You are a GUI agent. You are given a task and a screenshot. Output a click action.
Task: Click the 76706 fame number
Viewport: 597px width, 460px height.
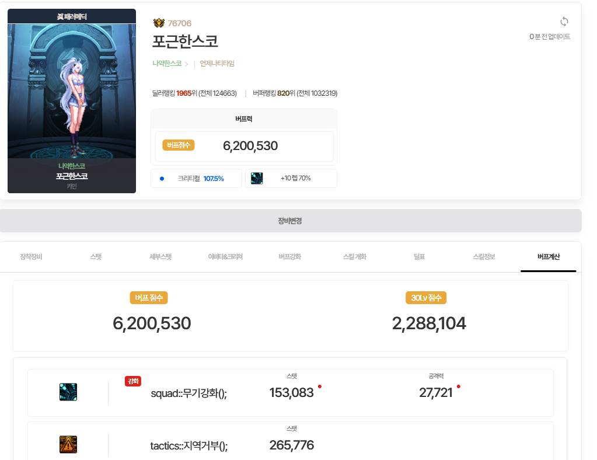point(180,23)
